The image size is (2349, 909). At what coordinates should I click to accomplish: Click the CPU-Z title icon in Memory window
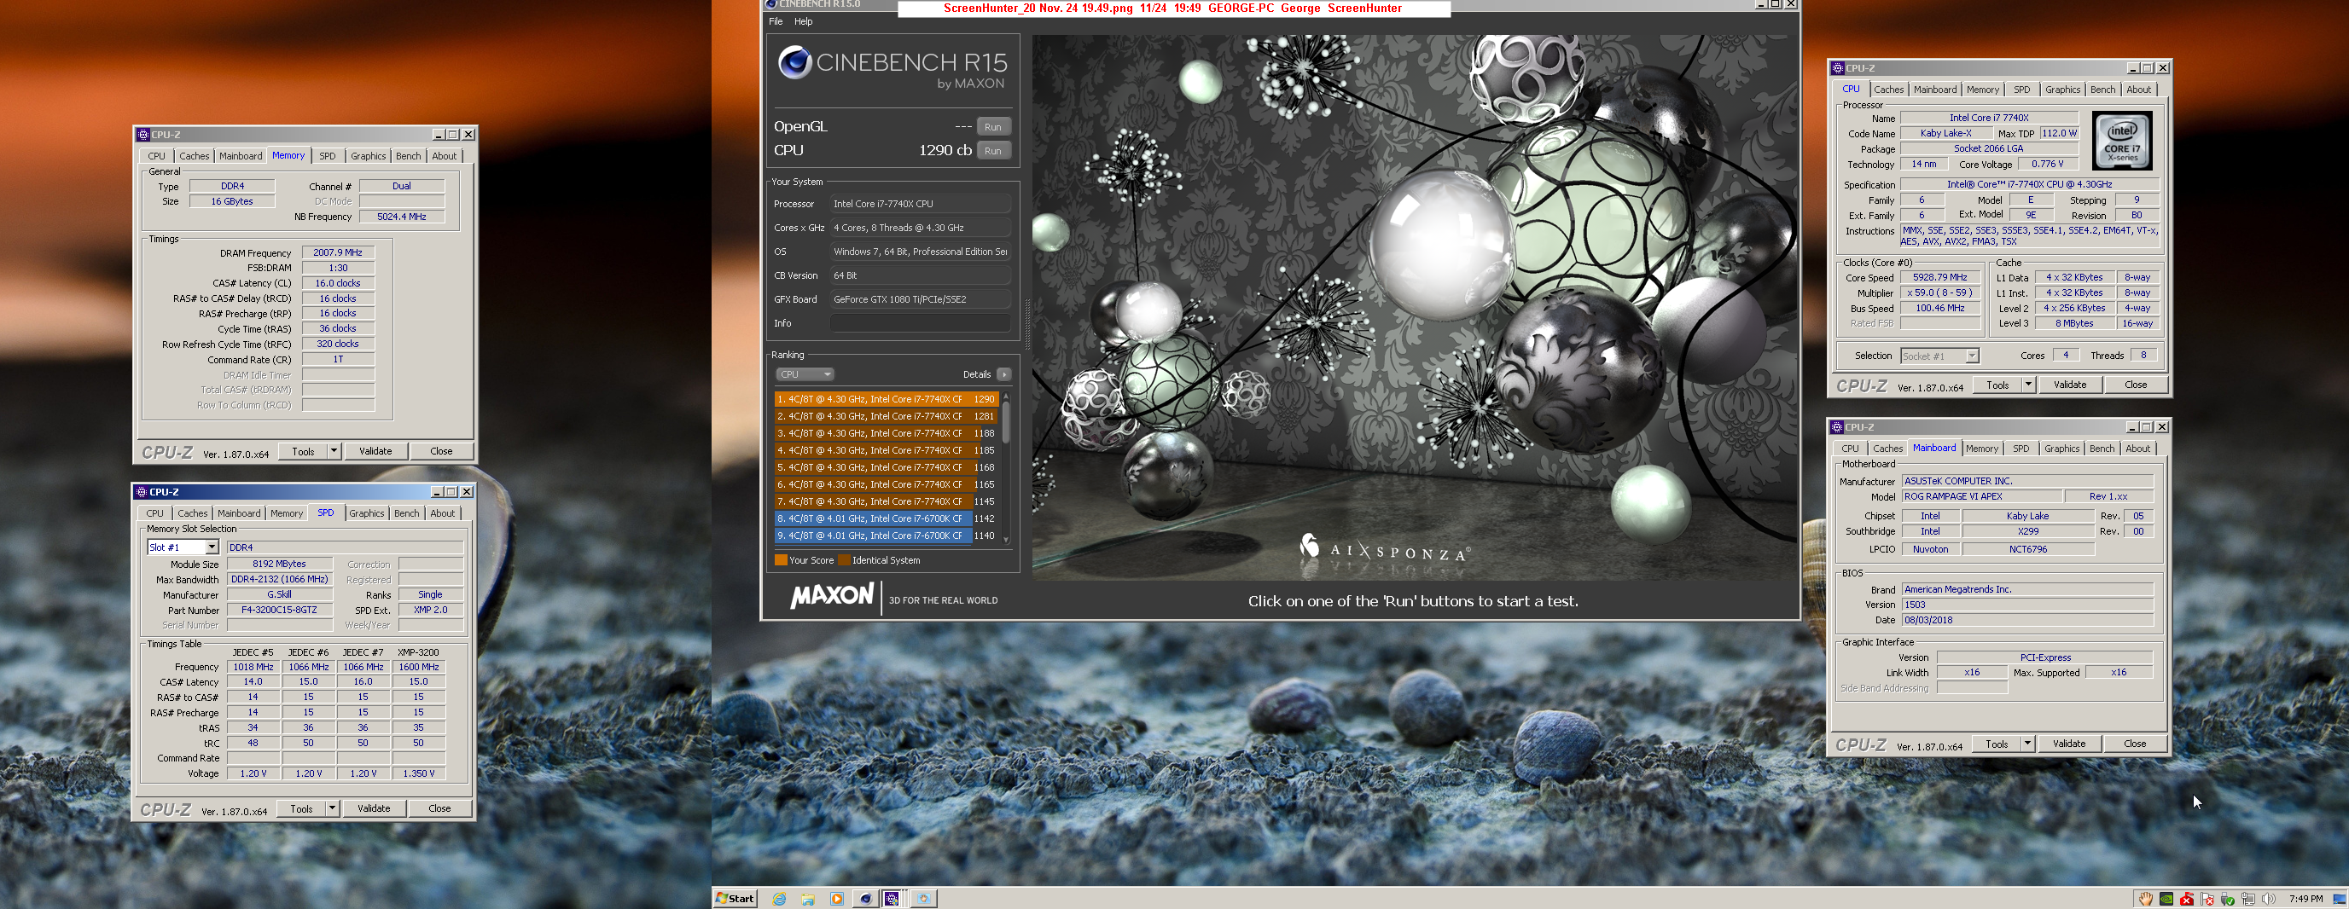point(142,134)
